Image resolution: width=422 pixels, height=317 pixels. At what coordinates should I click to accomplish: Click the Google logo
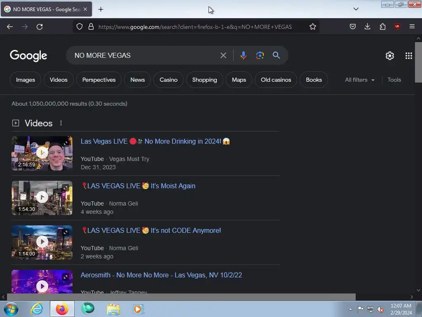[28, 56]
